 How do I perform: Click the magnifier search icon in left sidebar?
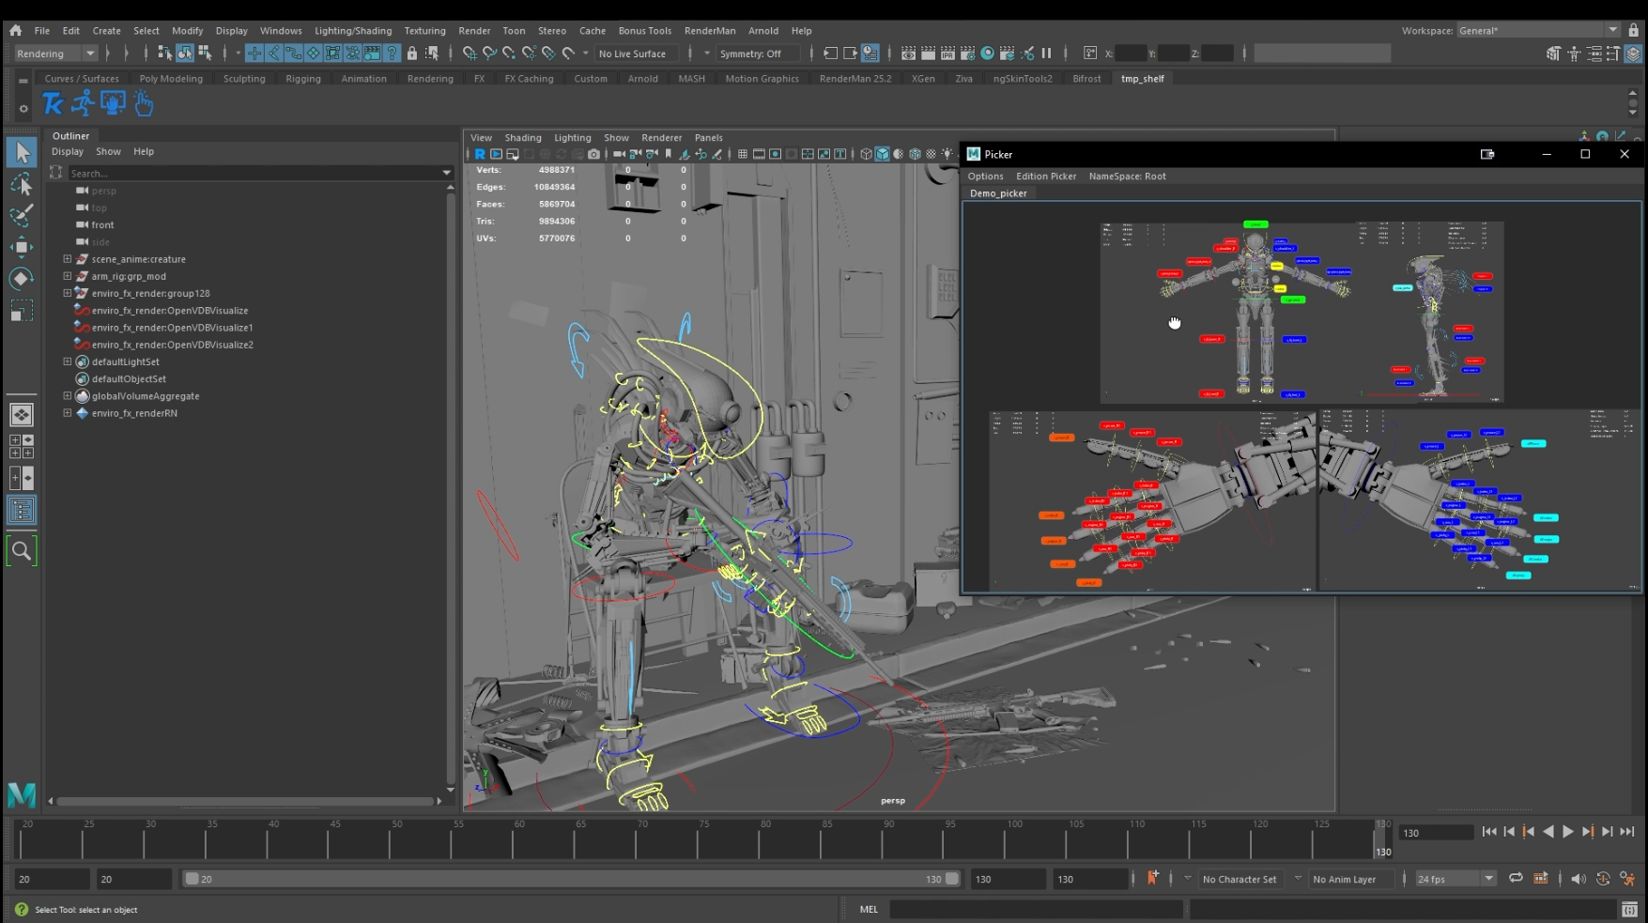pyautogui.click(x=21, y=551)
